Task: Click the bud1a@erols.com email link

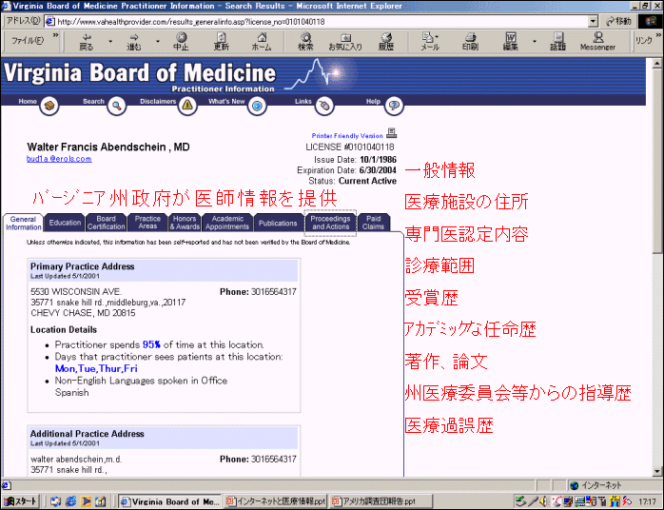Action: [x=59, y=160]
